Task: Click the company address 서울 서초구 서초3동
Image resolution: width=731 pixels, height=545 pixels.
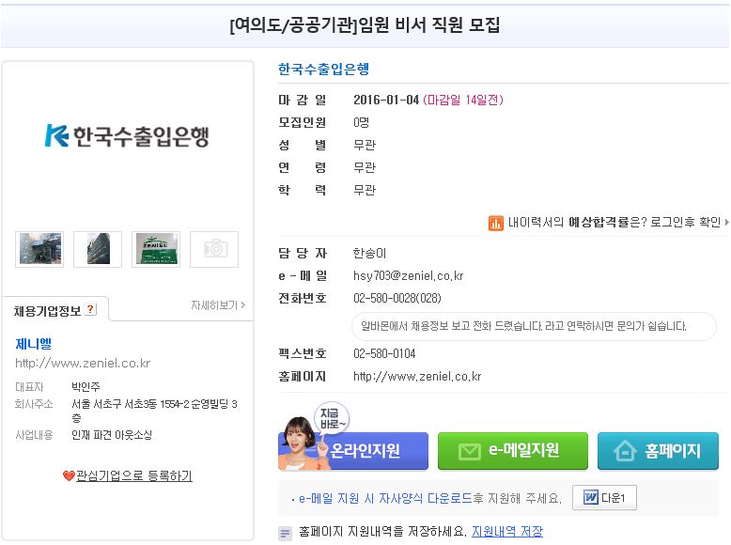Action: tap(154, 411)
